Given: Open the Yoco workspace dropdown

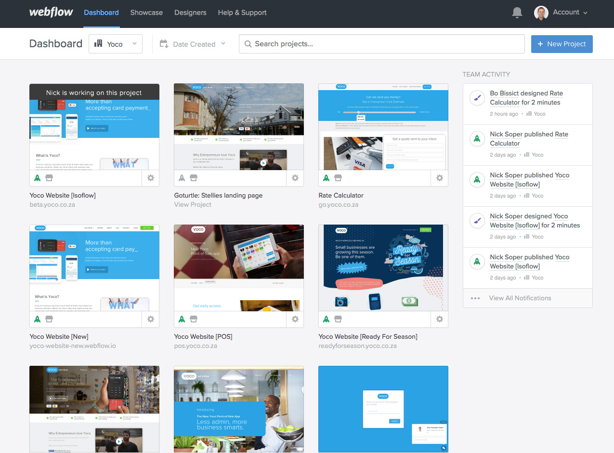Looking at the screenshot, I should [116, 44].
